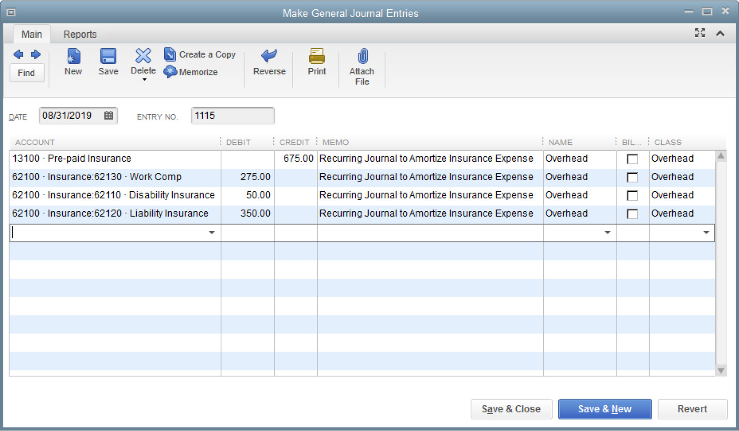
Task: Select the 62120 Liability Insurance account cell
Action: coord(115,214)
